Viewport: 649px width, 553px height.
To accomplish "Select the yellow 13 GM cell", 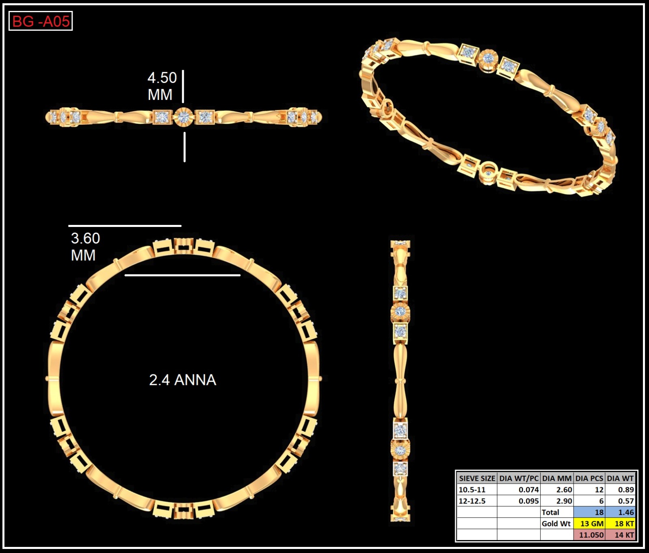I will (589, 524).
